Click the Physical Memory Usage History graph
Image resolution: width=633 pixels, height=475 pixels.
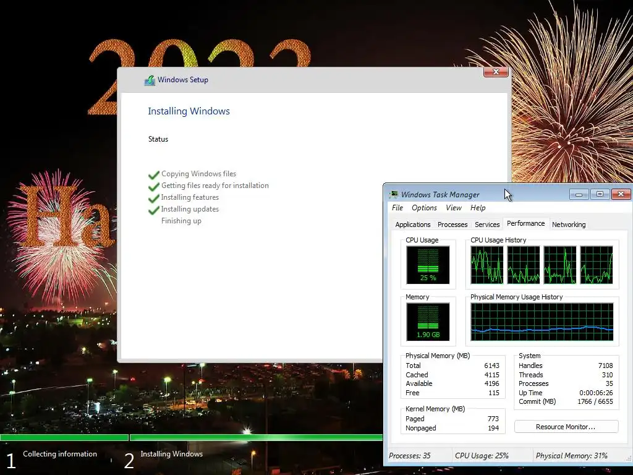tap(542, 322)
